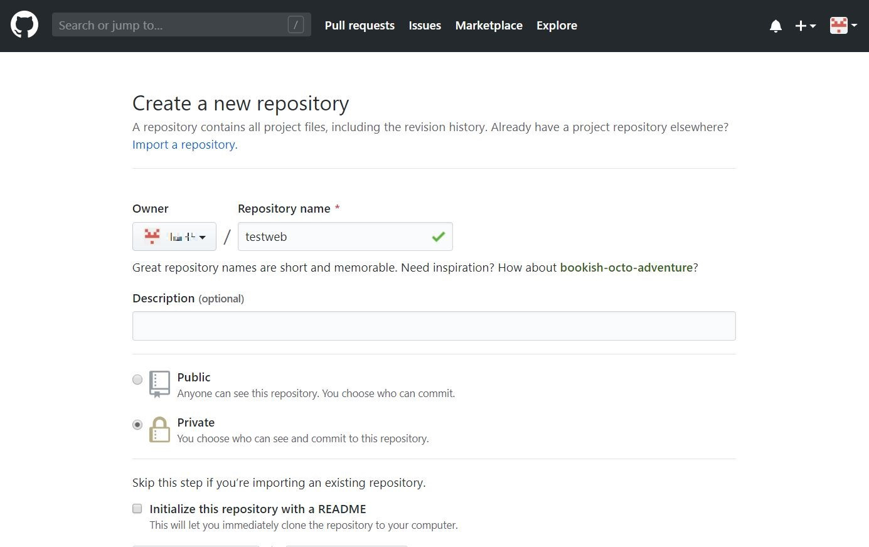Click the Description text field

[x=434, y=326]
